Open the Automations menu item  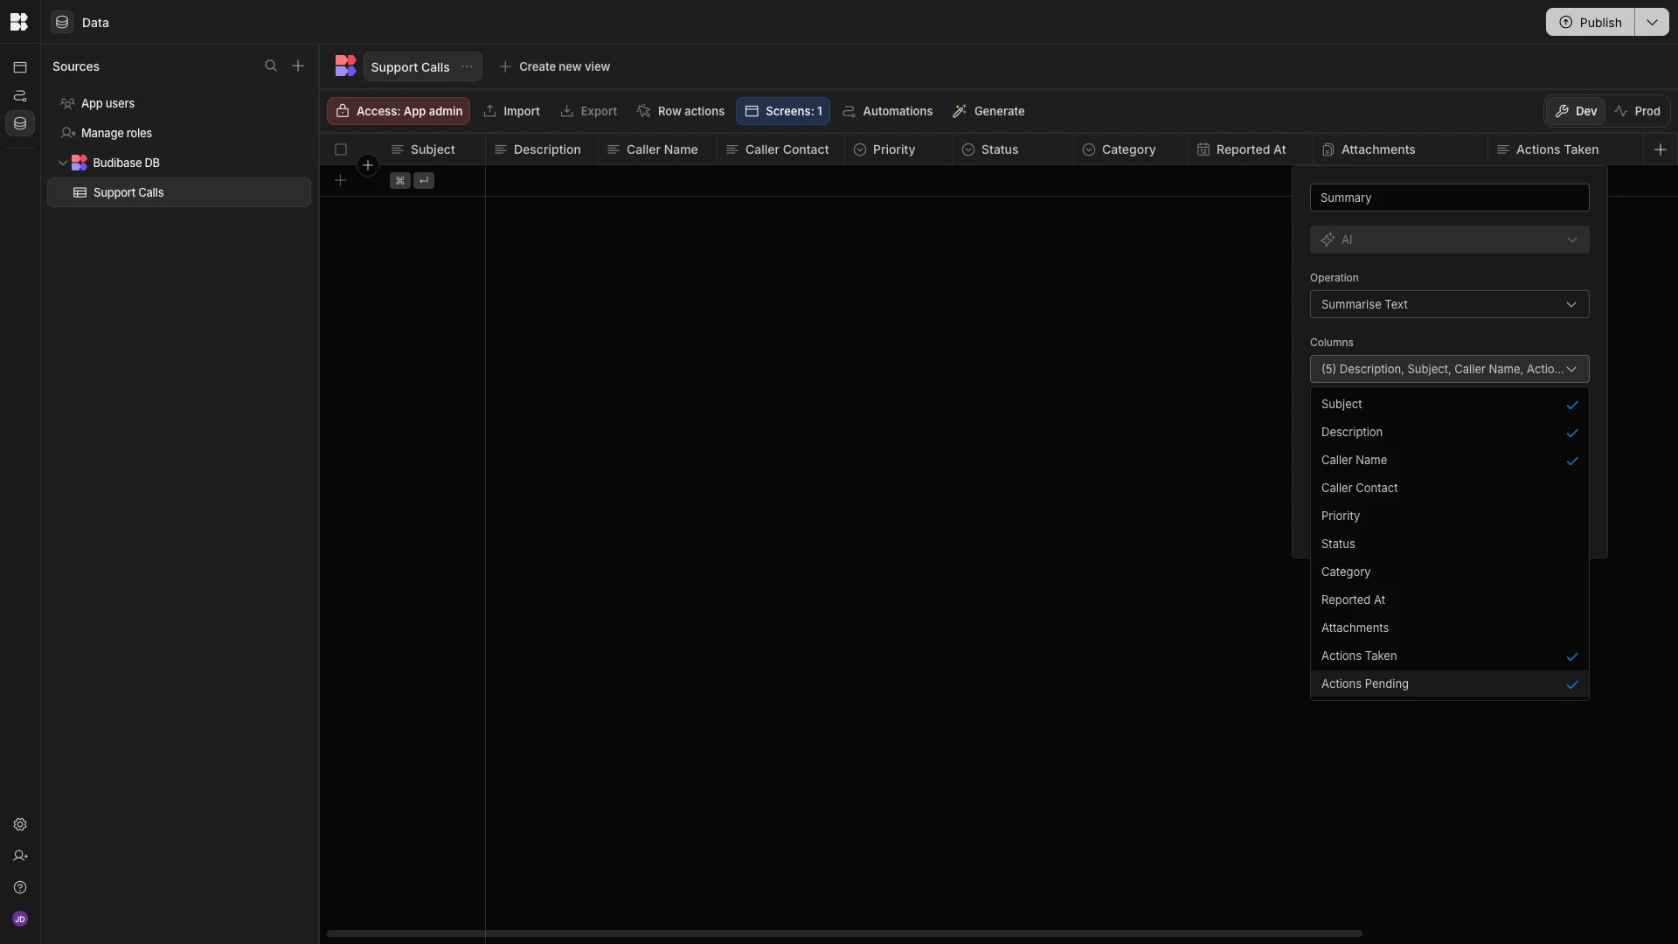[x=887, y=112]
